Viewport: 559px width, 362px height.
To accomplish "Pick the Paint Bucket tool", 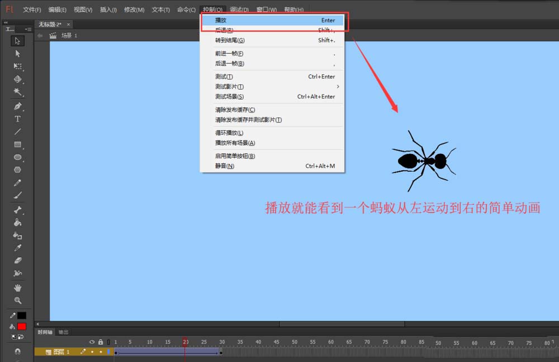I will pyautogui.click(x=17, y=222).
